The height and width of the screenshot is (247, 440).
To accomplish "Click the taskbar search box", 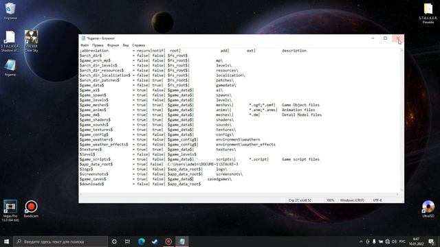I will coord(60,242).
